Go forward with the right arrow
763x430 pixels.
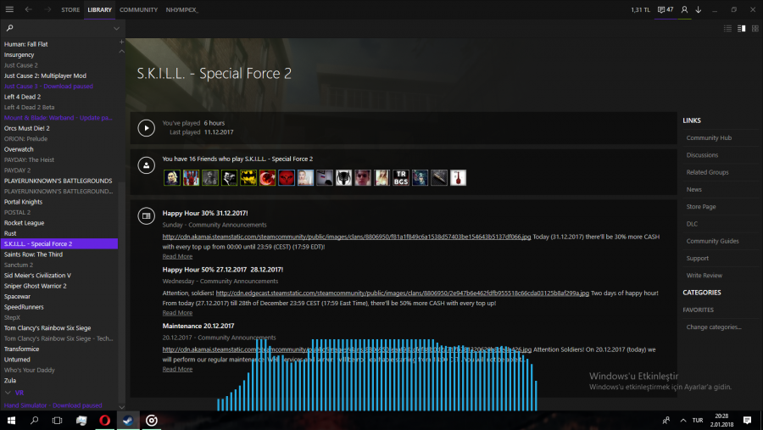coord(47,9)
